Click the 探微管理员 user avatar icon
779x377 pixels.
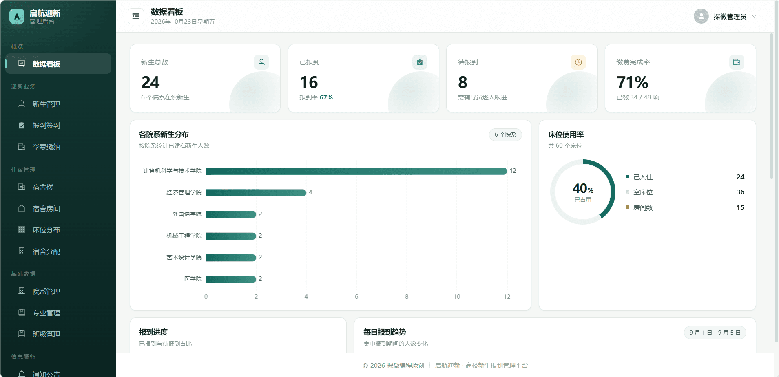[x=701, y=16]
